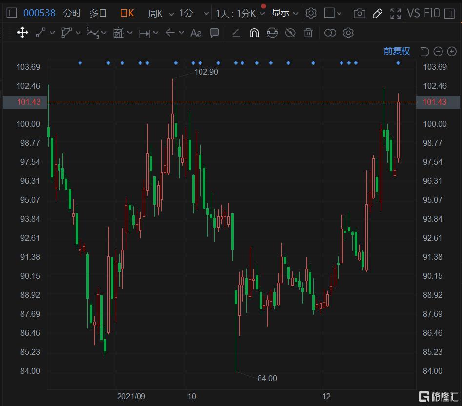Delete drawings with trash icon
The width and height of the screenshot is (462, 406).
click(308, 33)
